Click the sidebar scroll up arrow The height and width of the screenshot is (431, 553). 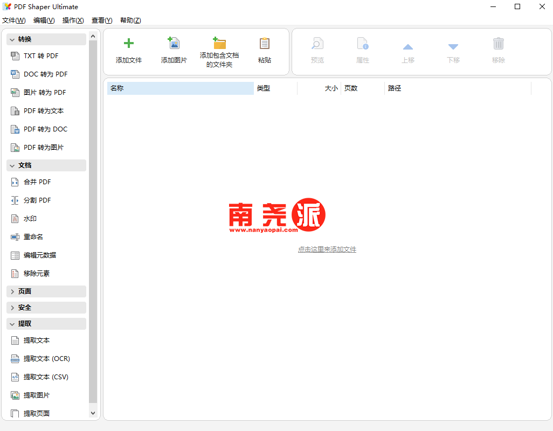coord(93,36)
